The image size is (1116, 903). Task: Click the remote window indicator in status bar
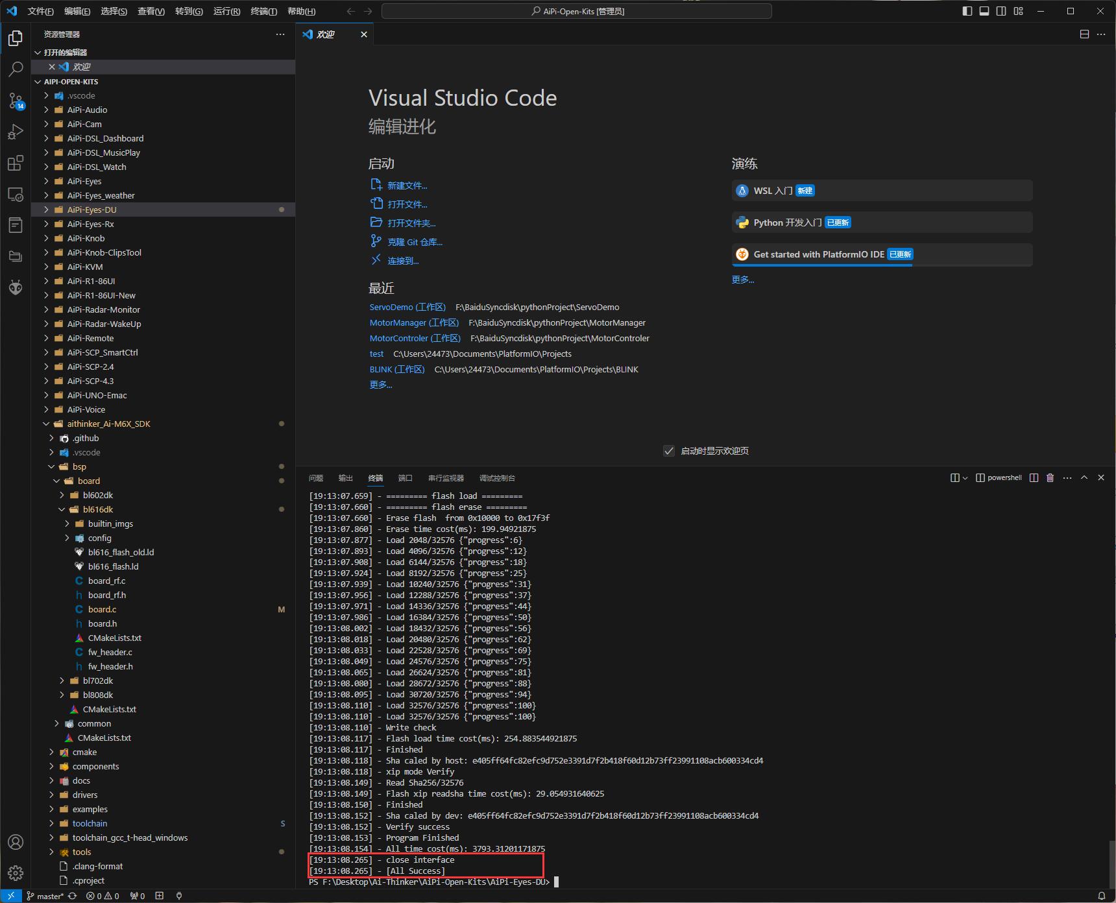pyautogui.click(x=10, y=896)
